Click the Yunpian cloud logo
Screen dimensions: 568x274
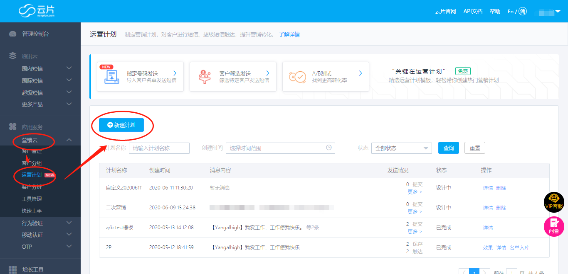37,11
